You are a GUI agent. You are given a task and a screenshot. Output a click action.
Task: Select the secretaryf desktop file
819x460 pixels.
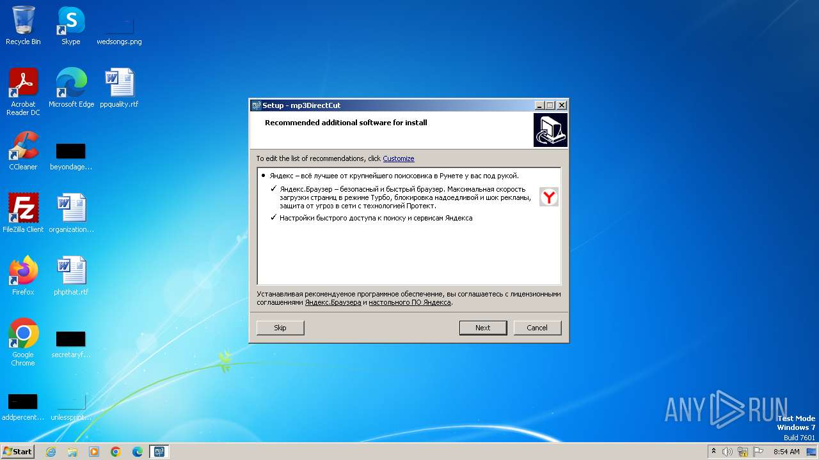[x=71, y=344]
